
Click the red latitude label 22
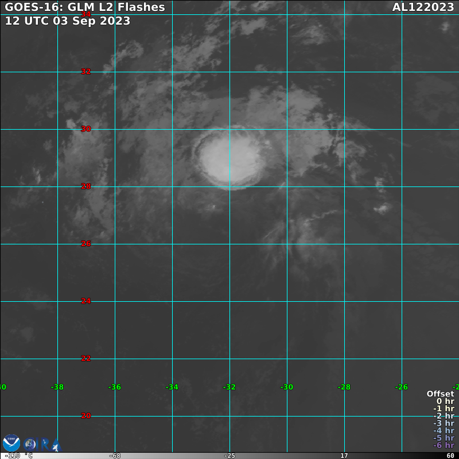(86, 359)
